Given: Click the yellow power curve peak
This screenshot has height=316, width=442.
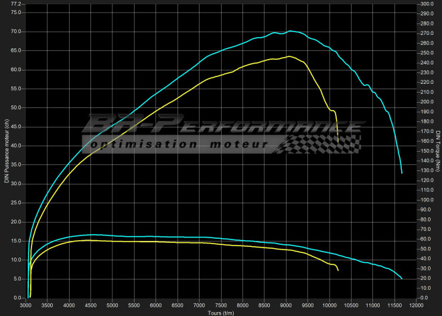Looking at the screenshot, I should 288,56.
